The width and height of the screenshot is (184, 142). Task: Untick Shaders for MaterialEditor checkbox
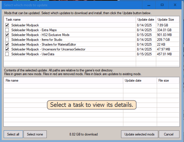[7, 44]
